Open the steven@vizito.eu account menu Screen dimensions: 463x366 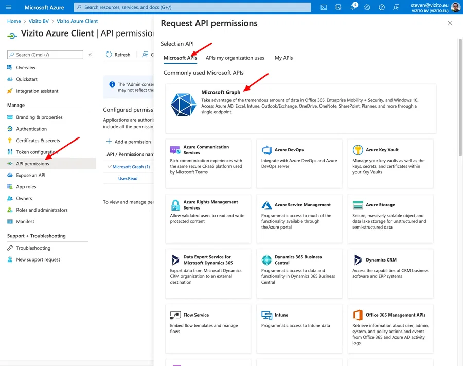(432, 7)
